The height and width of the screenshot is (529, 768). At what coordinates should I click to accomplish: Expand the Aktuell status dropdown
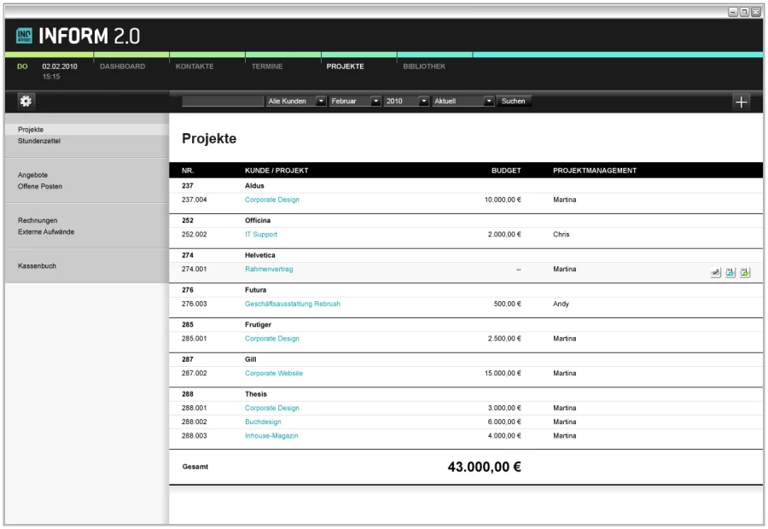[x=489, y=101]
